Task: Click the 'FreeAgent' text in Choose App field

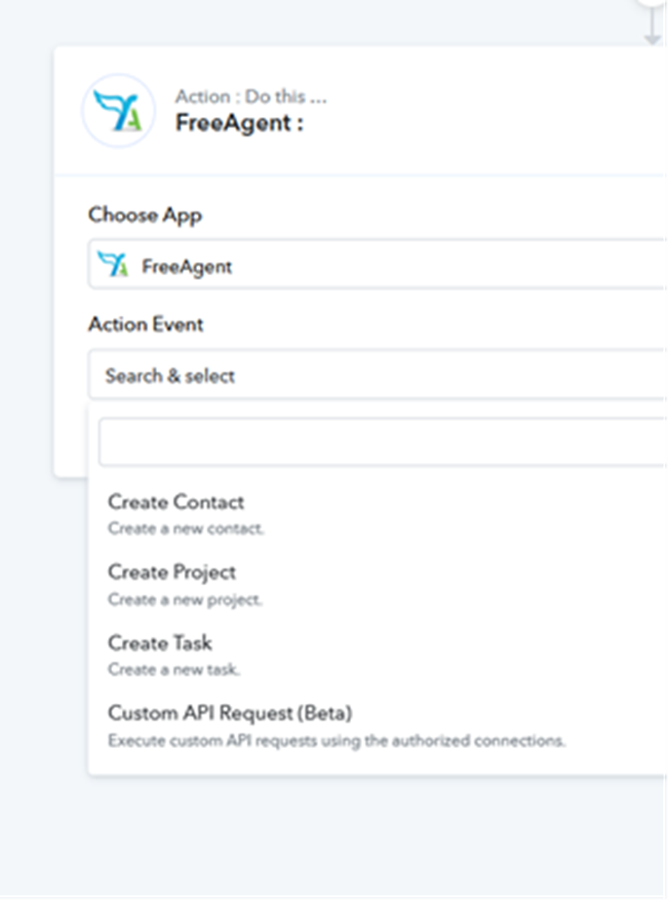Action: point(187,266)
